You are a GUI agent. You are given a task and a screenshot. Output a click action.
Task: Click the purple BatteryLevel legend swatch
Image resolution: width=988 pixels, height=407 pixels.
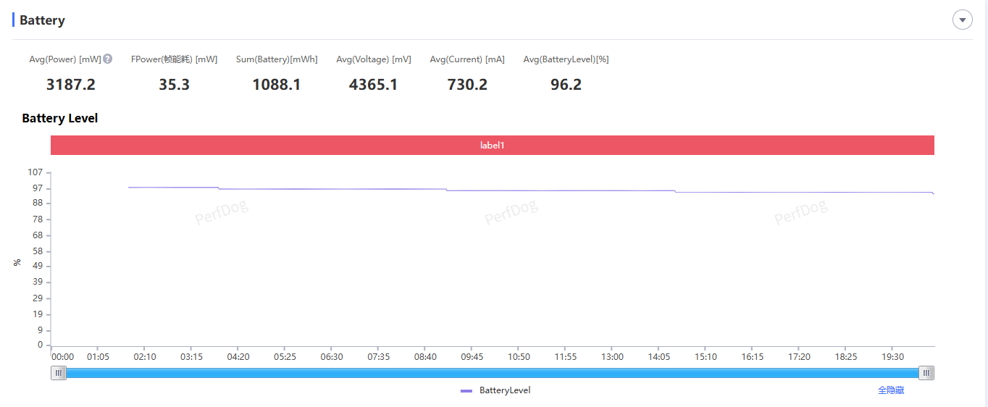click(466, 391)
